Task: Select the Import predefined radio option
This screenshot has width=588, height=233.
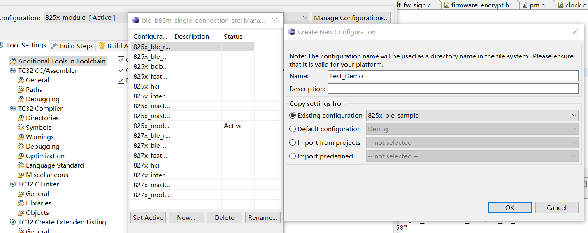Action: point(293,156)
